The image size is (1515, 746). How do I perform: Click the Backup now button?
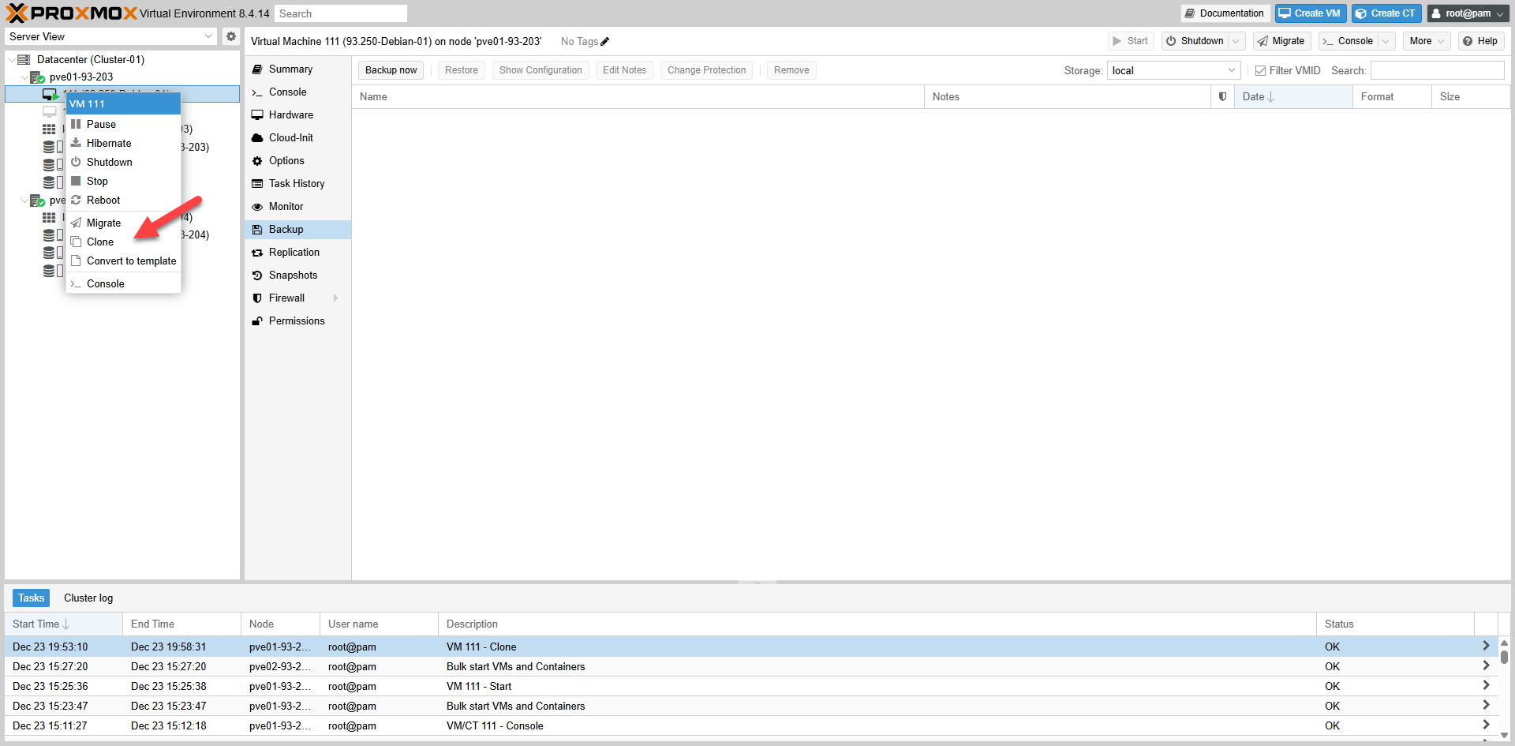pyautogui.click(x=391, y=70)
